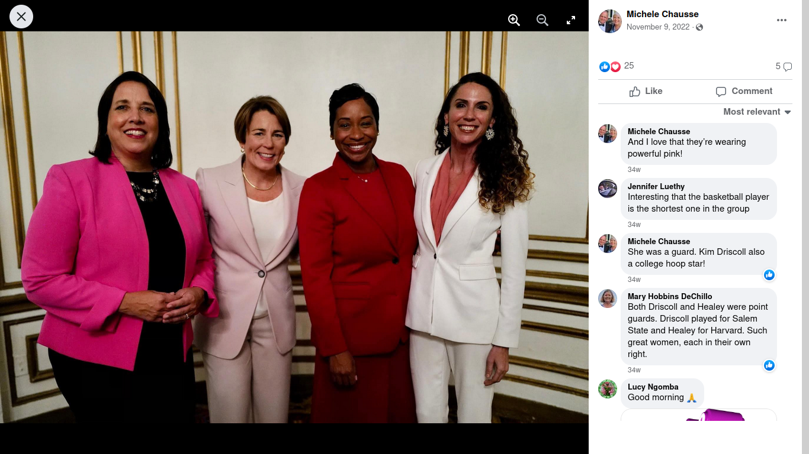This screenshot has width=809, height=454.
Task: Click the photo of four women
Action: point(294,227)
